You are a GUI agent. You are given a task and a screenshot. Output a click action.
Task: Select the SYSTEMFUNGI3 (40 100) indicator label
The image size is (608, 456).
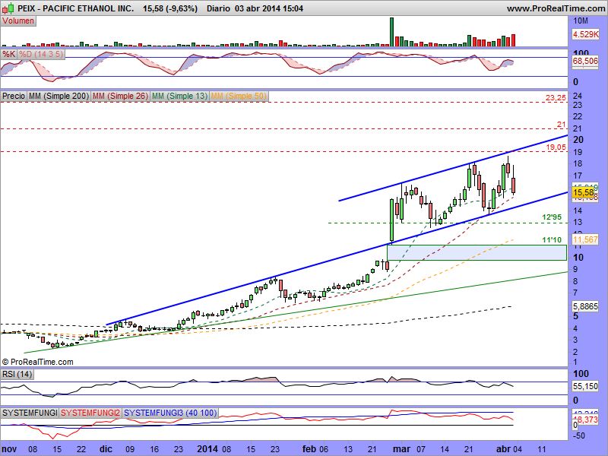click(x=170, y=413)
